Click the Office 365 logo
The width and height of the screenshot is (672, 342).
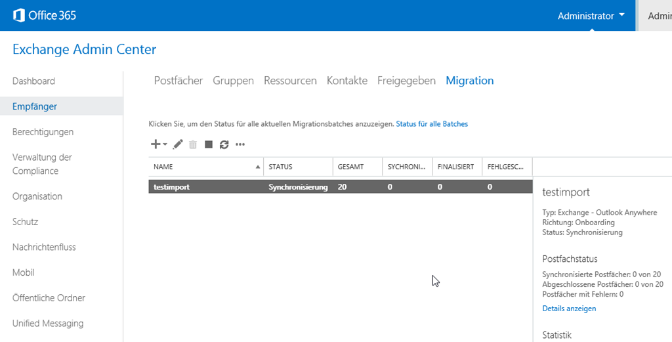pyautogui.click(x=45, y=15)
